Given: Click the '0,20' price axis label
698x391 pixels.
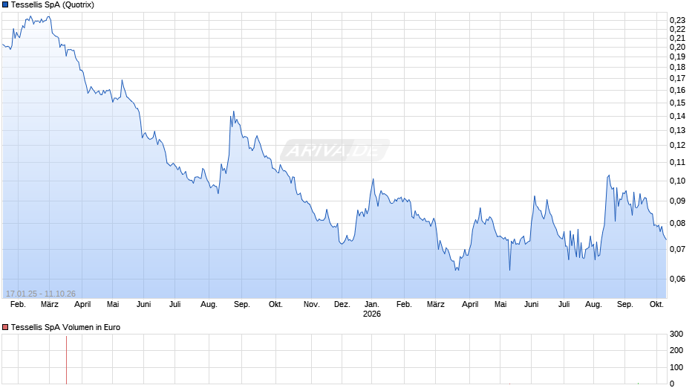Looking at the screenshot, I should pos(677,48).
